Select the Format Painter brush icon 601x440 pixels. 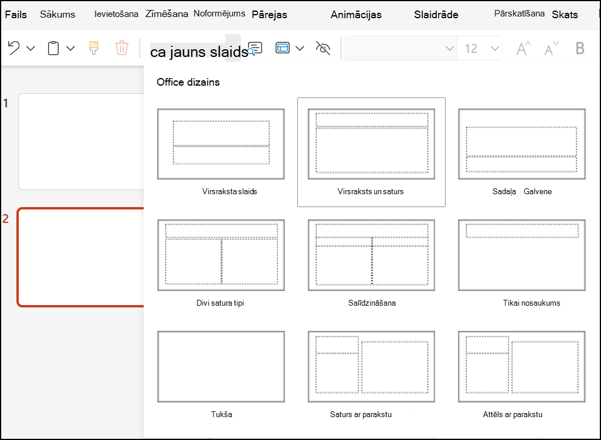click(94, 48)
